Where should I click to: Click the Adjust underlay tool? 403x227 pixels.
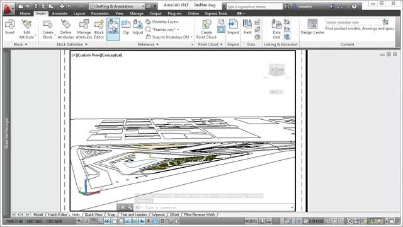[138, 26]
